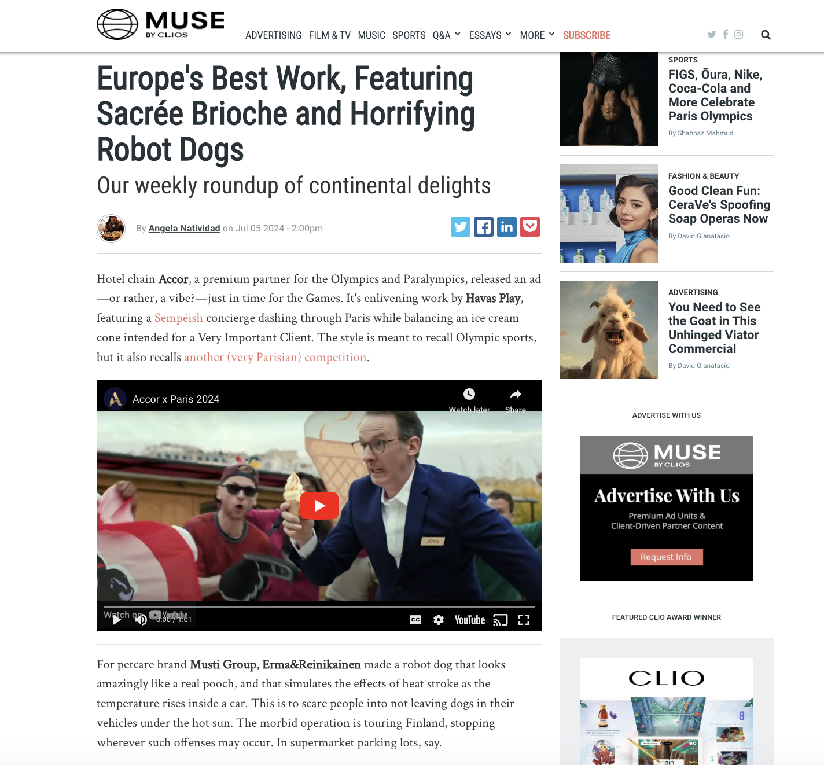Share article via Facebook button

484,227
